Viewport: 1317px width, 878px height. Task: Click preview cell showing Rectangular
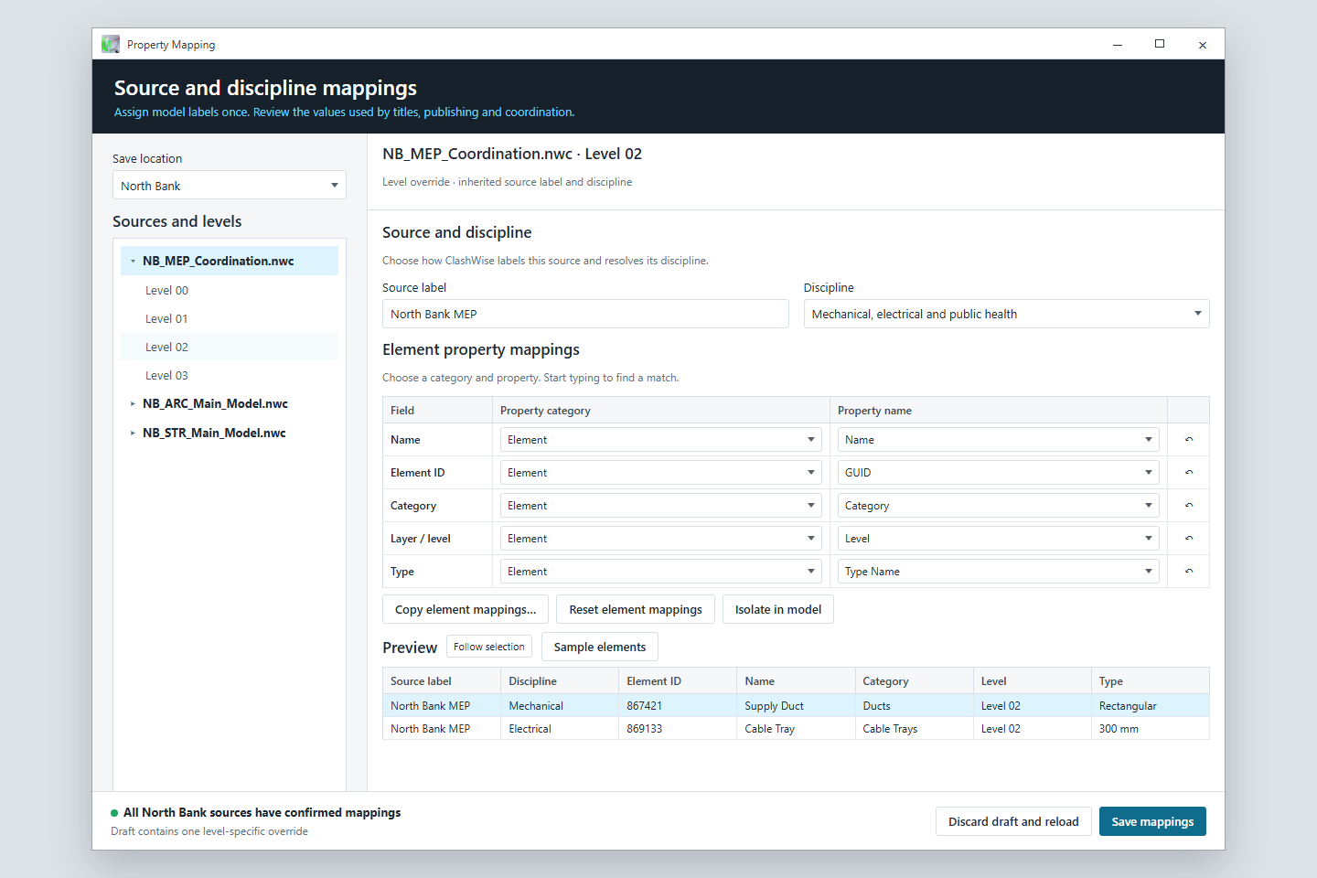click(x=1151, y=705)
